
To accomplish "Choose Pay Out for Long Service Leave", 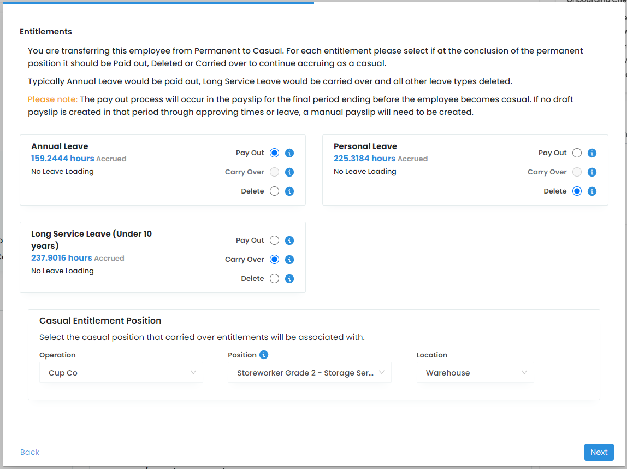I will [274, 241].
